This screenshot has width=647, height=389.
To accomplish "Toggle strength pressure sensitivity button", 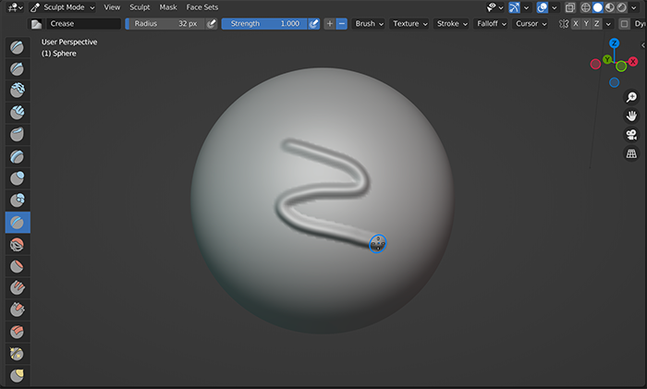I will coord(313,23).
